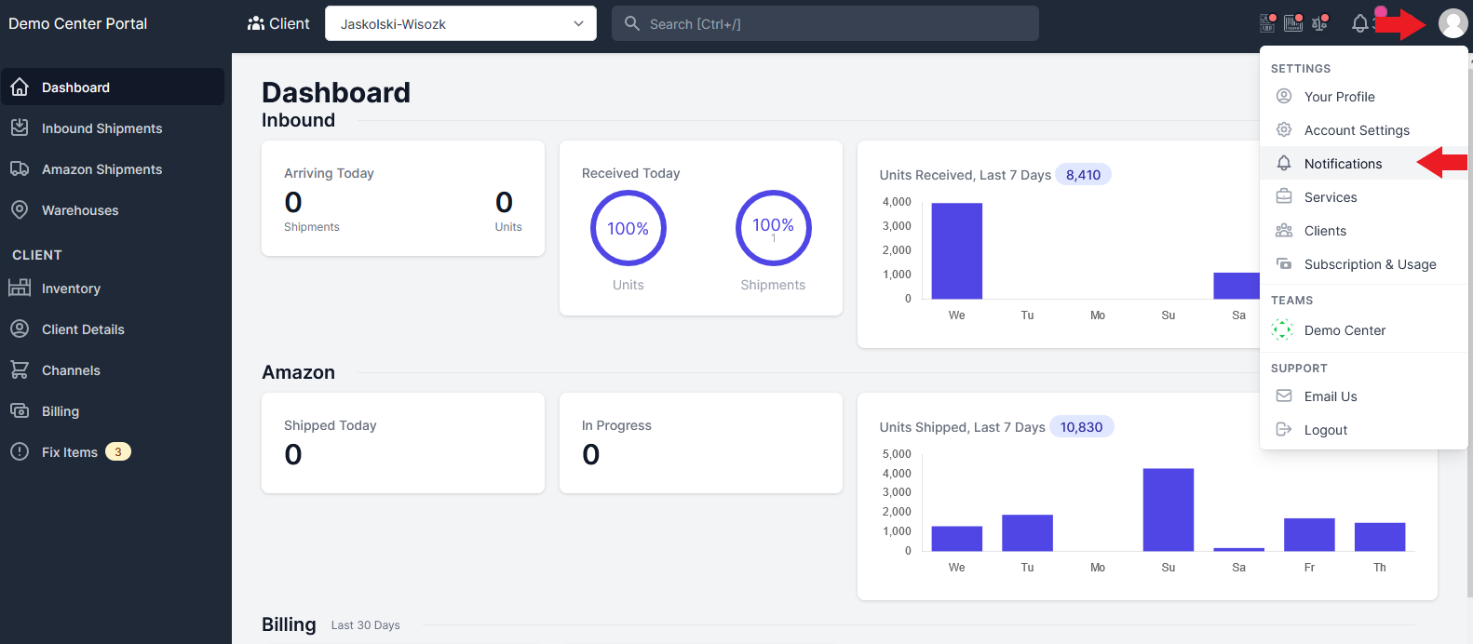The height and width of the screenshot is (644, 1473).
Task: Focus the Search input field
Action: (825, 23)
